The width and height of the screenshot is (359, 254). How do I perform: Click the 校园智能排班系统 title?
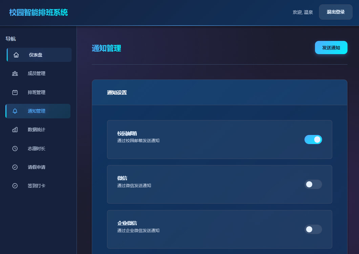(x=39, y=13)
